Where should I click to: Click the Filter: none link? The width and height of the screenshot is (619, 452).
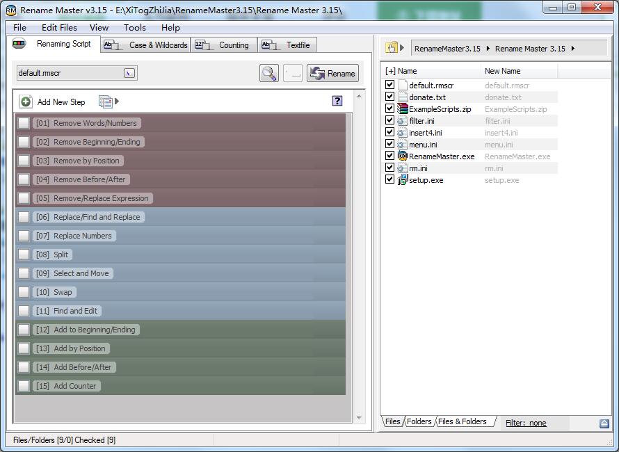[x=526, y=423]
